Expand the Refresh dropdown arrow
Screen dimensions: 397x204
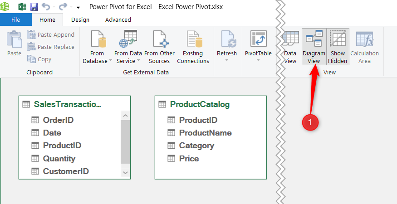tap(226, 60)
